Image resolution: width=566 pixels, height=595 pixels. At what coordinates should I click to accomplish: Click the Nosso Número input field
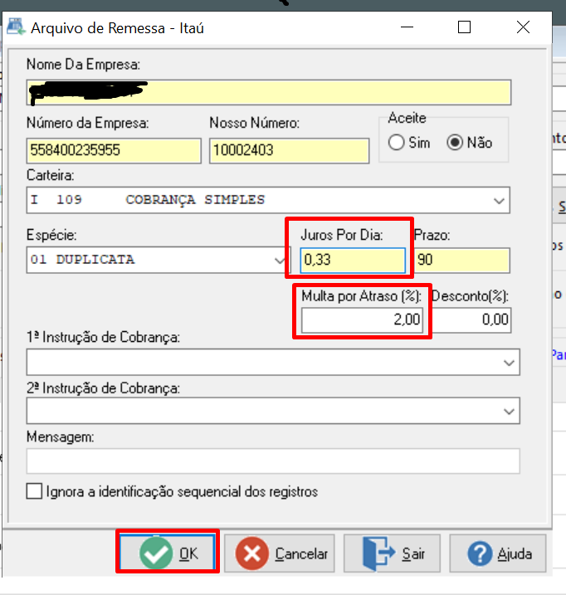click(x=290, y=151)
